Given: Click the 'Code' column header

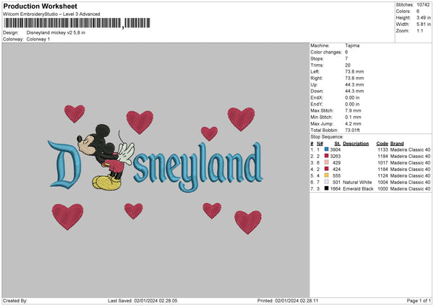Looking at the screenshot, I should click(382, 144).
